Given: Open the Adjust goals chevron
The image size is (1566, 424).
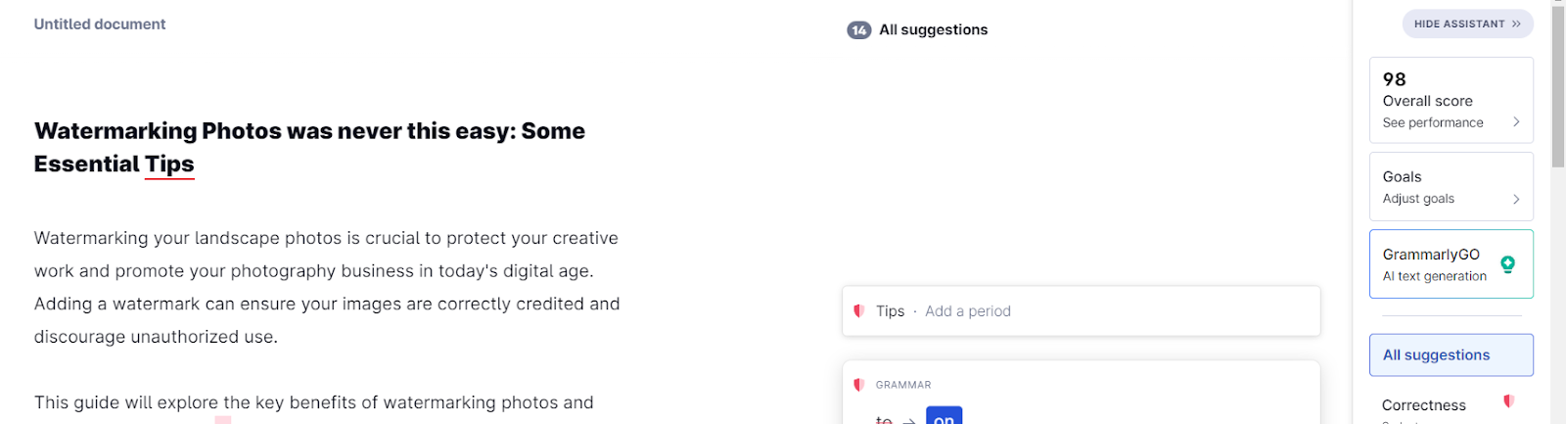Looking at the screenshot, I should tap(1516, 199).
